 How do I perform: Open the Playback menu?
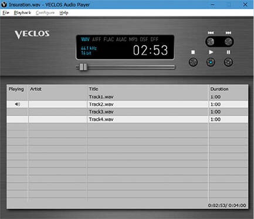tap(22, 13)
